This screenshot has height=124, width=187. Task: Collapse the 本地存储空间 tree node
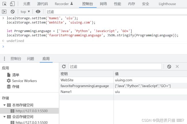(x=4, y=105)
